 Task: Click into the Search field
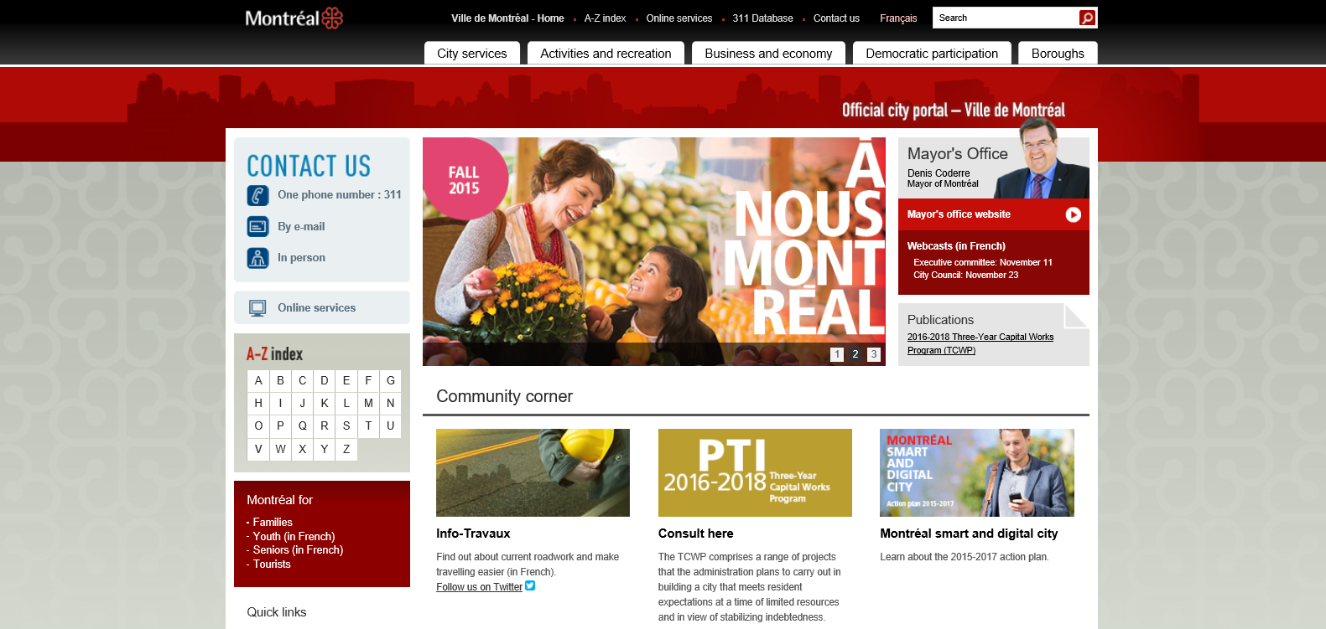(x=1006, y=18)
